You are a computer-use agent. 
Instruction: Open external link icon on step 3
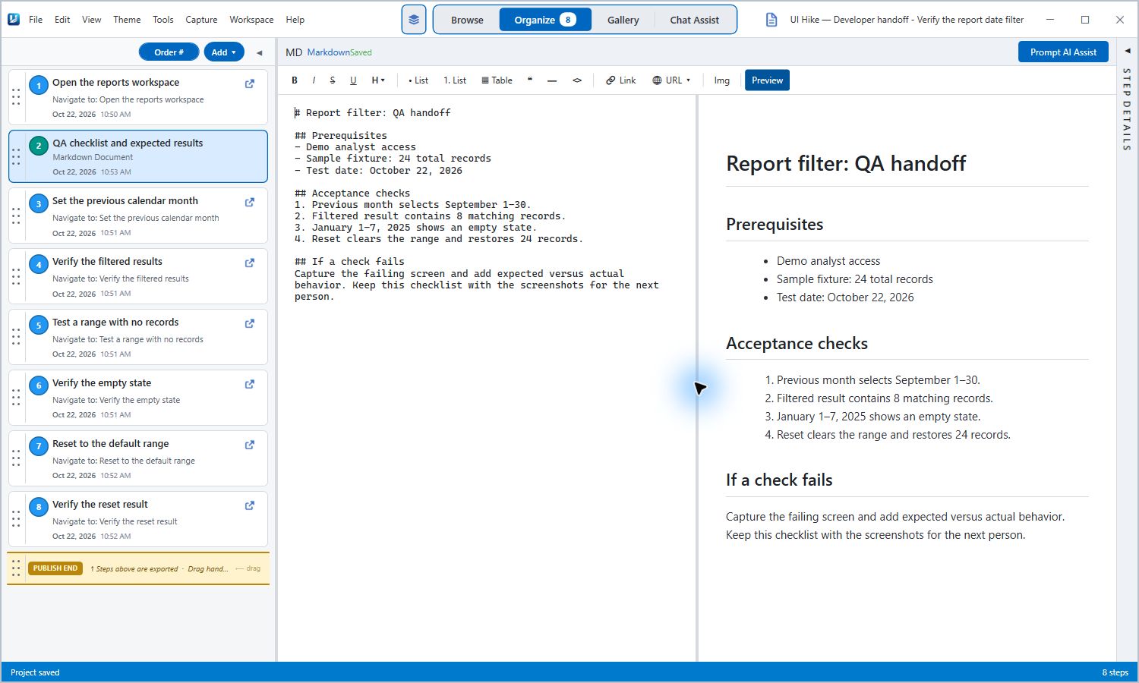click(250, 203)
